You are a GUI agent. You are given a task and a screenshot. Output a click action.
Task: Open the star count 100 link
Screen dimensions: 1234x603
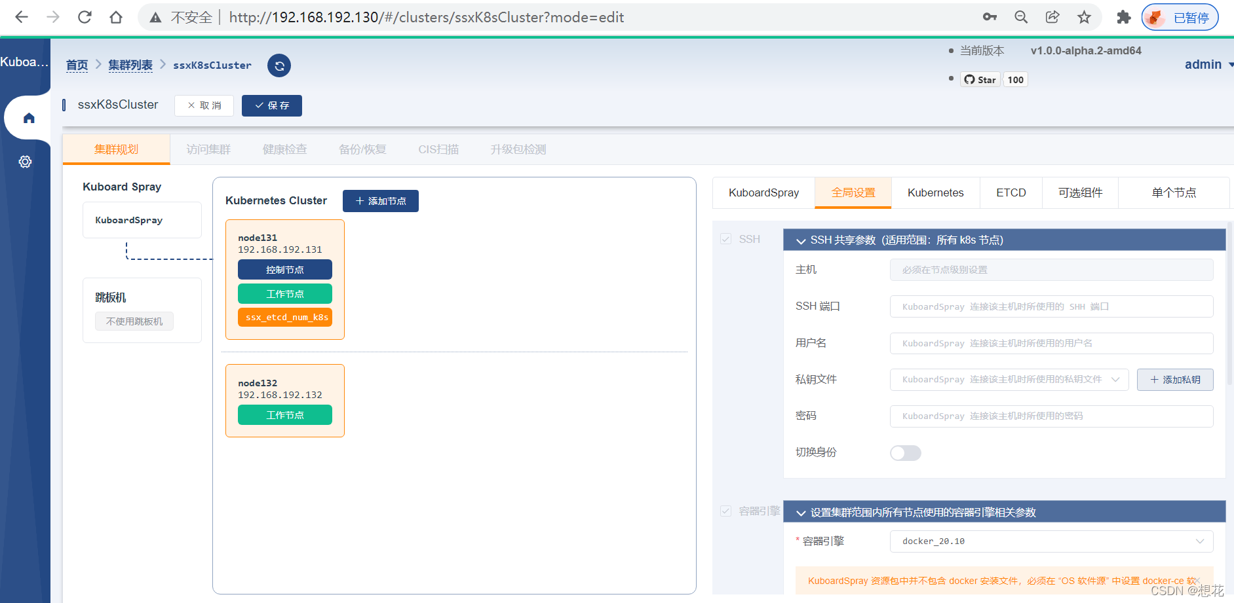[x=1016, y=80]
